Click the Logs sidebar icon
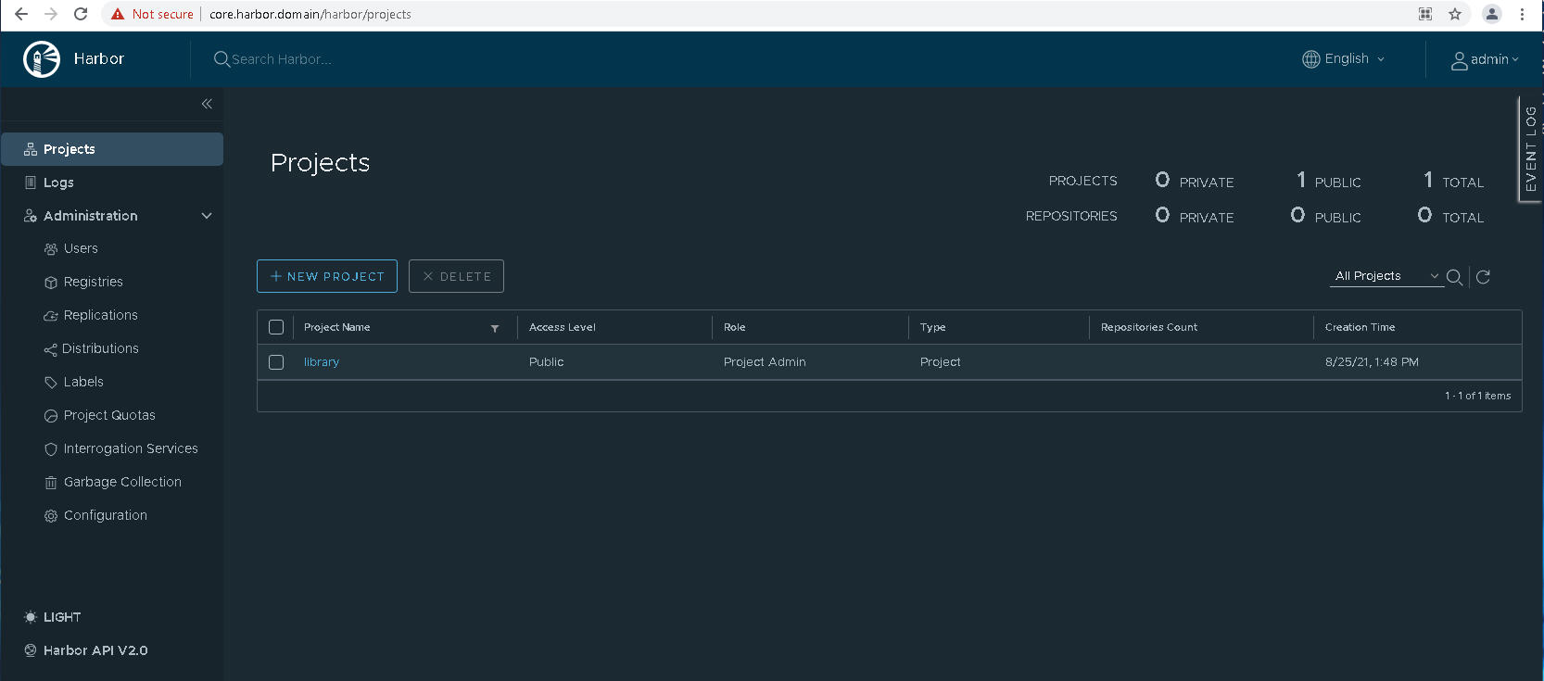 tap(31, 183)
